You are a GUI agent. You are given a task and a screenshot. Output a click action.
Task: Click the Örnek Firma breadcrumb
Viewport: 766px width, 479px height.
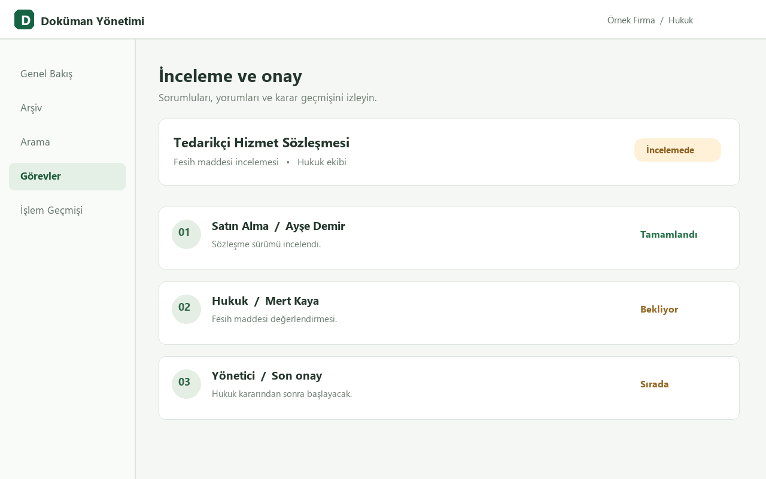click(x=631, y=20)
